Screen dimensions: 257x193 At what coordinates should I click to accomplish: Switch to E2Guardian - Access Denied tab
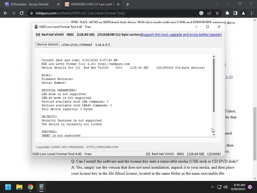click(x=30, y=4)
